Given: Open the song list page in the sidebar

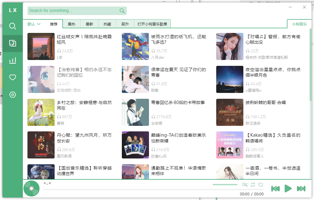Looking at the screenshot, I should (x=13, y=43).
